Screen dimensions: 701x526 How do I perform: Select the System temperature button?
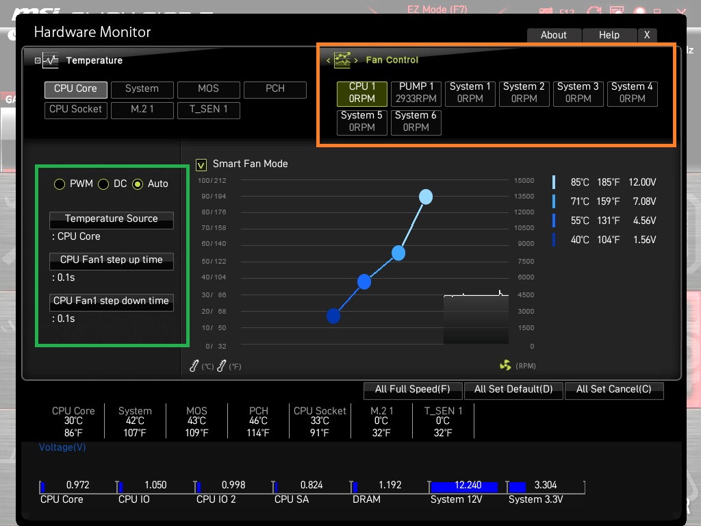tap(142, 90)
